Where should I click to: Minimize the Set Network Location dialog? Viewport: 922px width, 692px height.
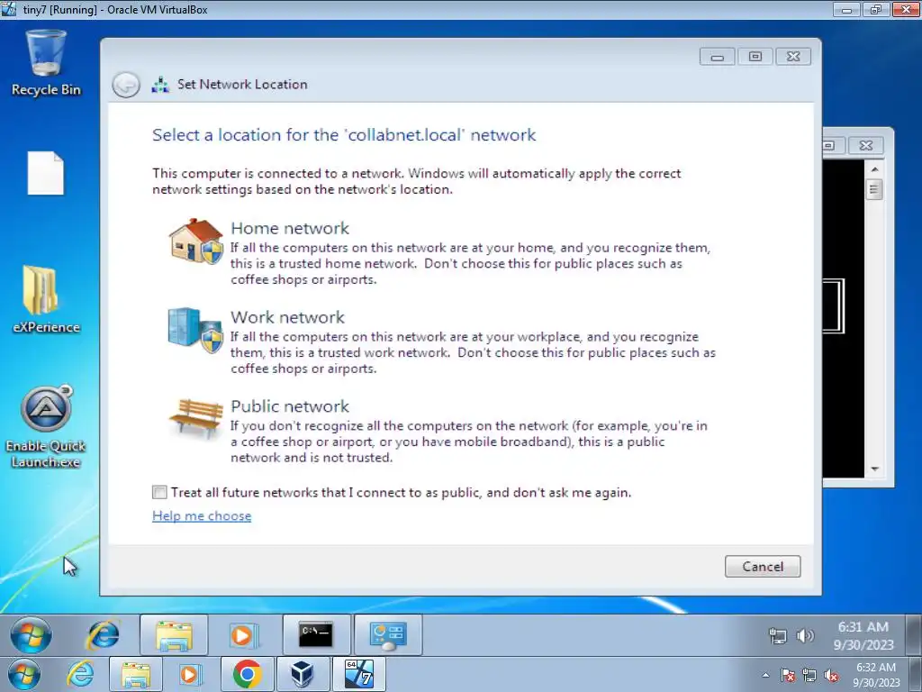click(x=717, y=57)
